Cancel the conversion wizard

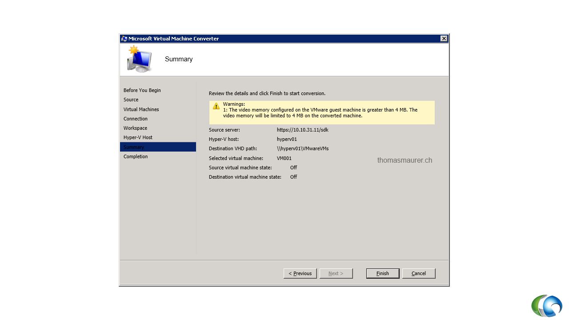point(419,273)
